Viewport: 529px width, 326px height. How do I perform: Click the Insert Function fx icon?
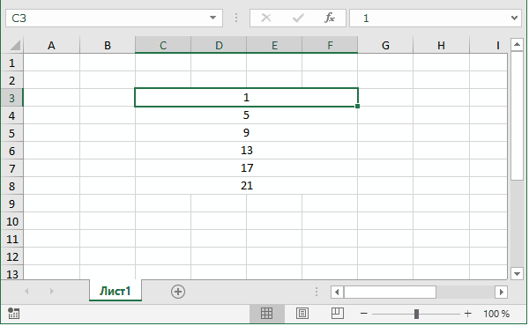330,18
